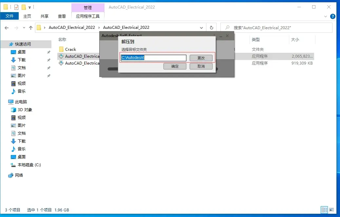Minimize the Explorer window

(299, 7)
